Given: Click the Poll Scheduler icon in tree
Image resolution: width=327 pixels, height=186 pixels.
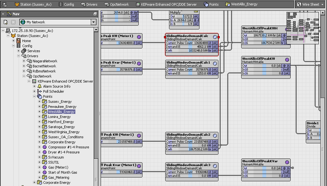Looking at the screenshot, I should tap(40, 91).
